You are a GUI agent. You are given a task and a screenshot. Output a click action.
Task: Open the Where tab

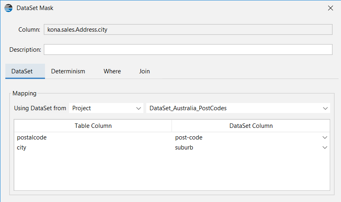coord(112,71)
